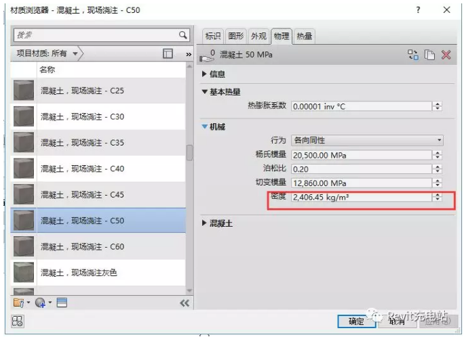
Task: Select the C25 concrete thumbnail
Action: point(24,91)
